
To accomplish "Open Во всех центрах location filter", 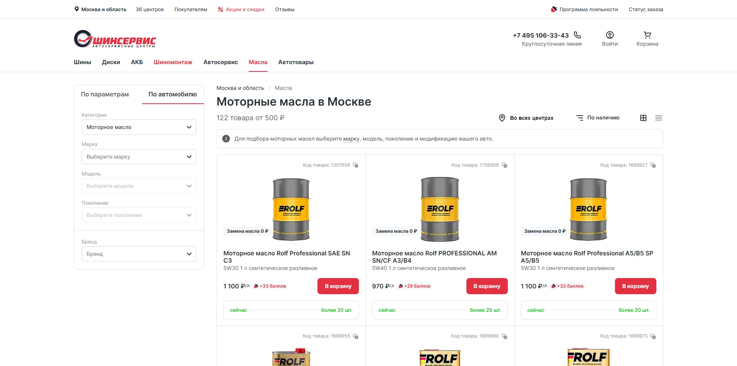I will click(526, 118).
